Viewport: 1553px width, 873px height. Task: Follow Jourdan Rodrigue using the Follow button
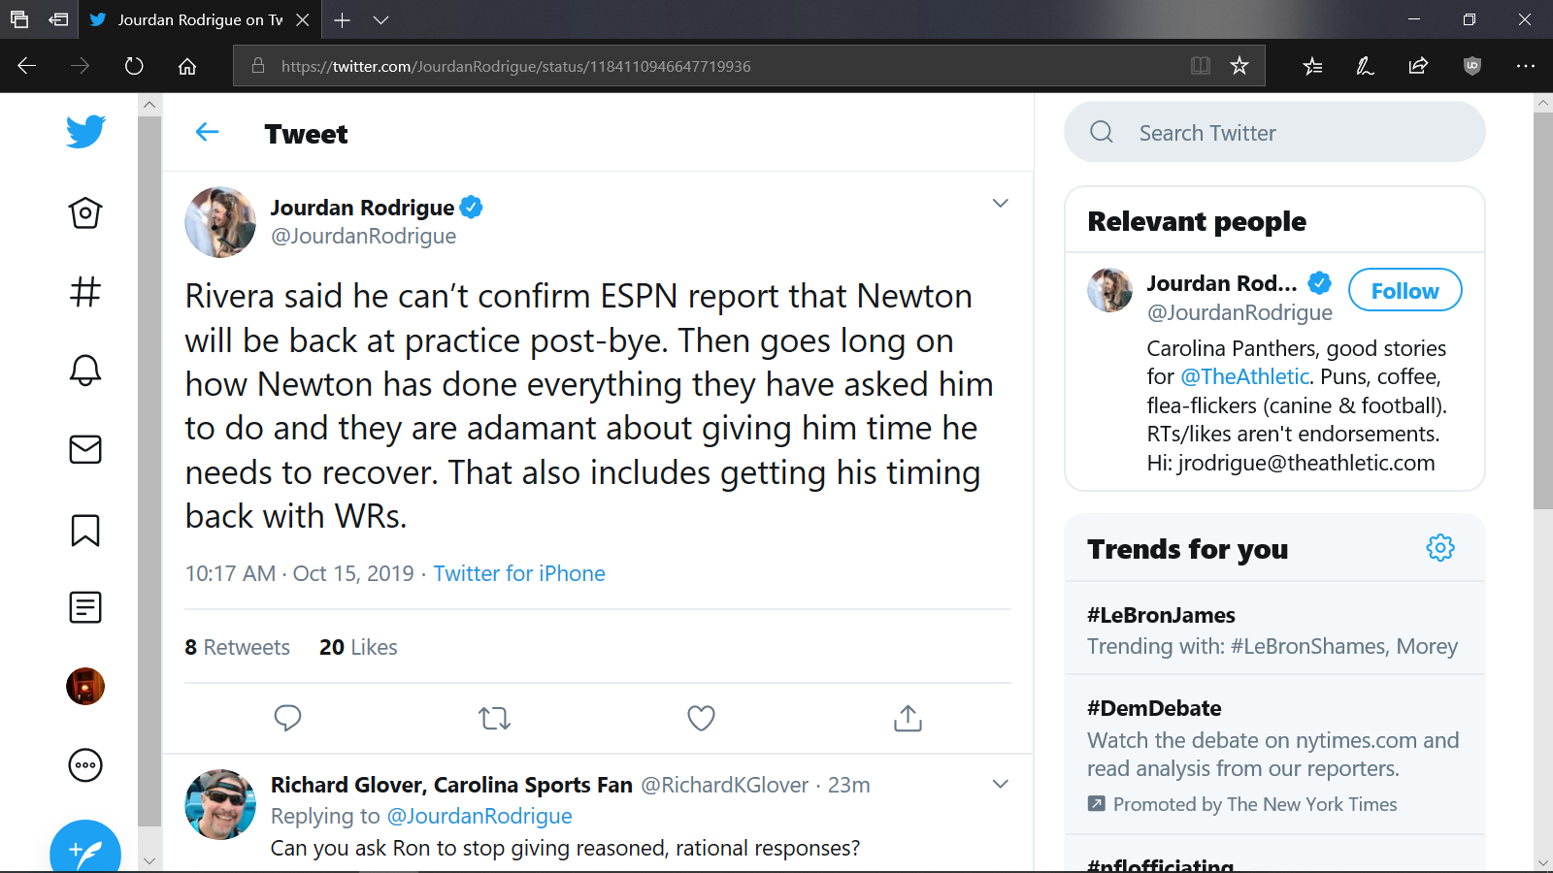pos(1404,290)
